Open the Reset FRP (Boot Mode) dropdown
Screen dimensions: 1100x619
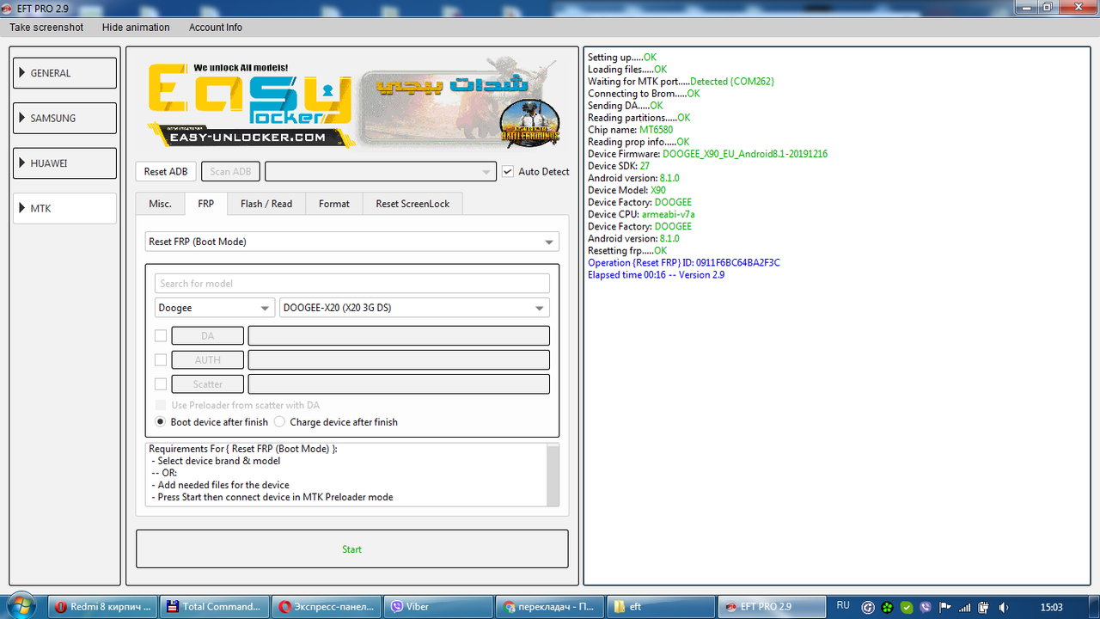tap(352, 242)
